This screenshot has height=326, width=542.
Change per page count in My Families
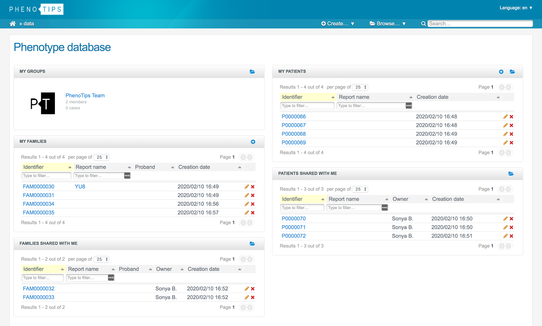tap(102, 157)
